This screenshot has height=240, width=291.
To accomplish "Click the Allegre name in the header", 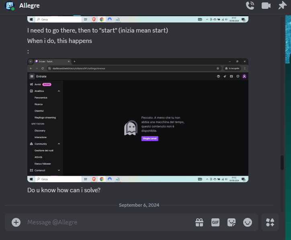I will 29,6.
